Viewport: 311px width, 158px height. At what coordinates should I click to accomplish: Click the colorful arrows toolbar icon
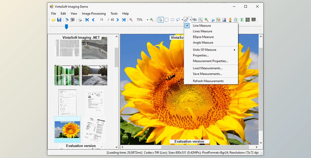218,20
